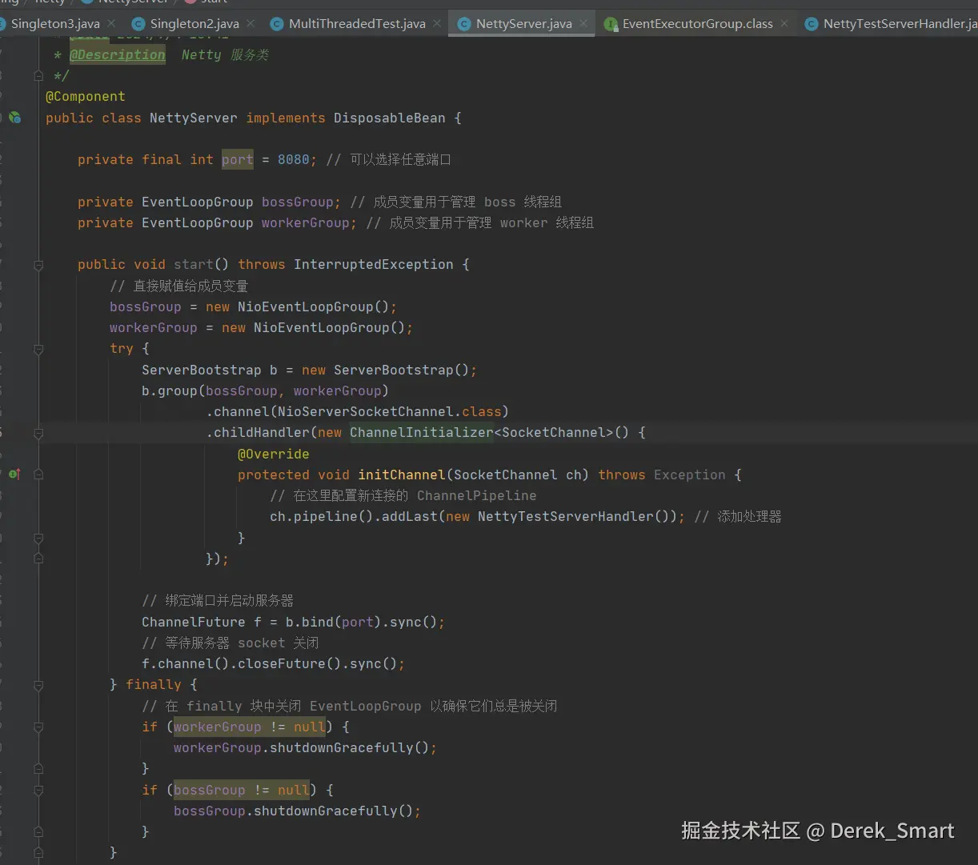Collapse the Javadoc comment fold marker at */

pyautogui.click(x=38, y=76)
